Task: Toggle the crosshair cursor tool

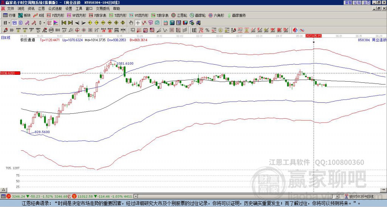Action: pos(138,23)
